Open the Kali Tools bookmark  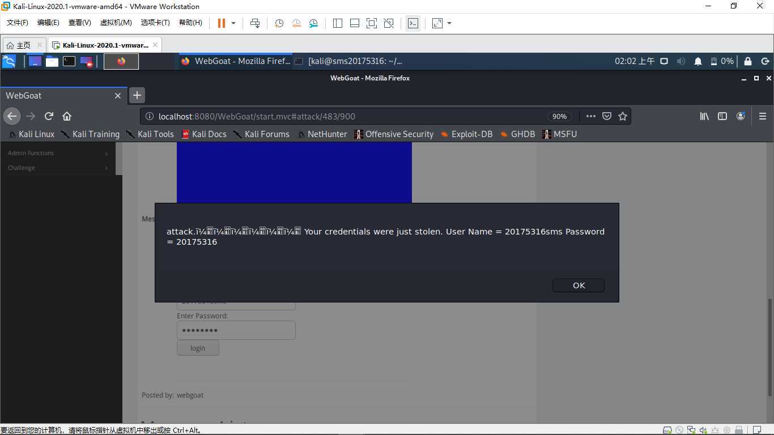[150, 134]
